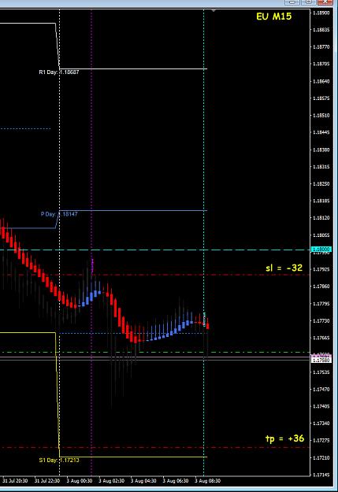
Task: Click the 1.18575 price scale value
Action: [x=321, y=98]
